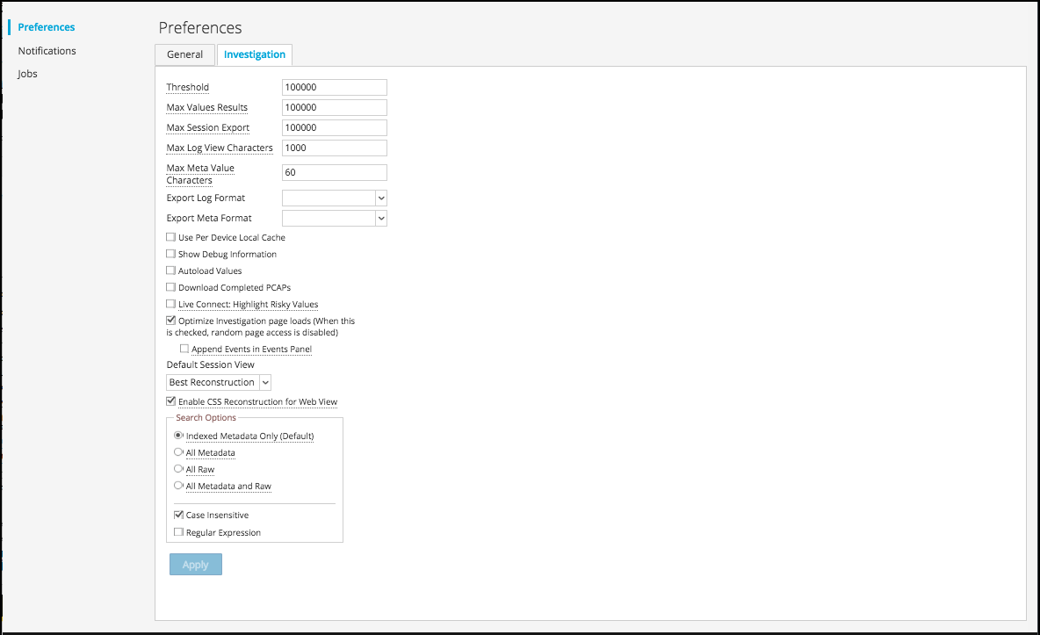Expand the Export Meta Format dropdown

pyautogui.click(x=334, y=219)
